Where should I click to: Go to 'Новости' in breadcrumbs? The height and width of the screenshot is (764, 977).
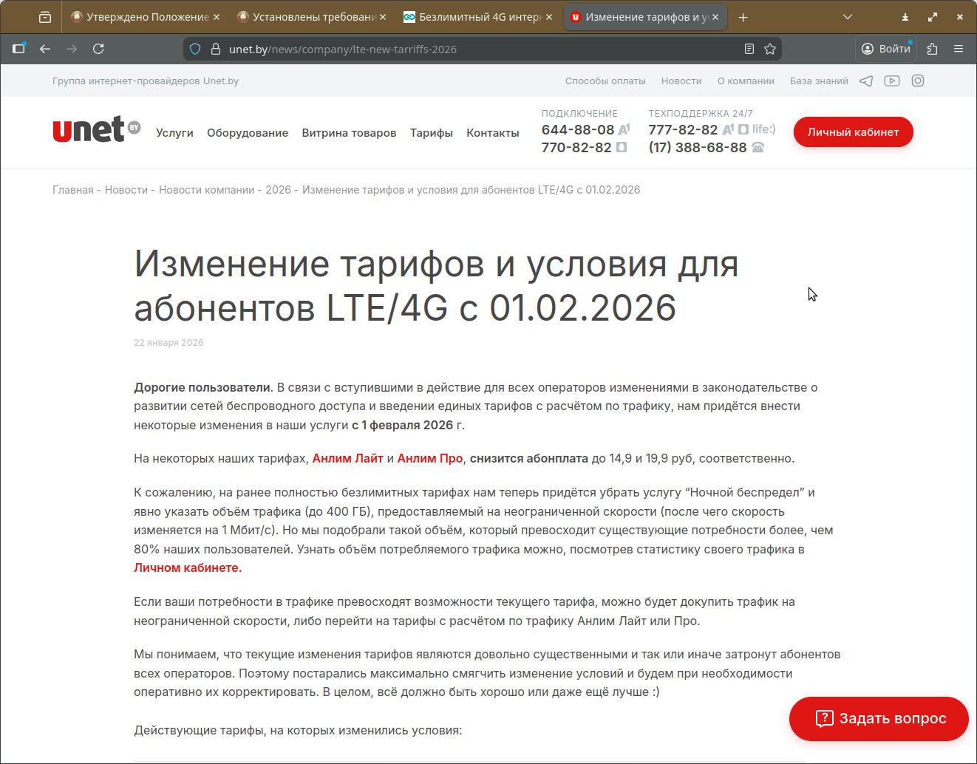tap(126, 190)
